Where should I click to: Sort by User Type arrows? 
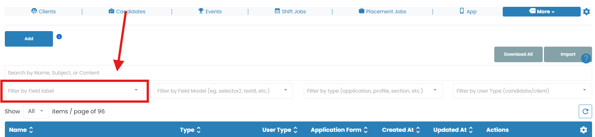tap(295, 130)
